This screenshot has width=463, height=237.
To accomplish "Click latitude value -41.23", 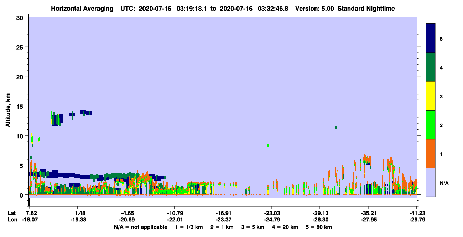I will pyautogui.click(x=417, y=213).
